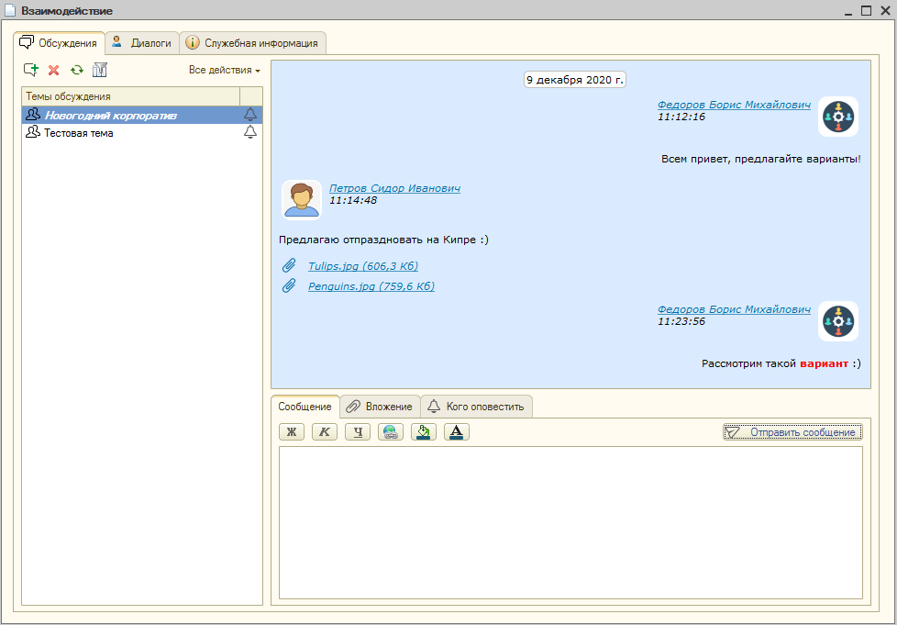Apply italic formatting with К button
This screenshot has width=897, height=625.
325,432
